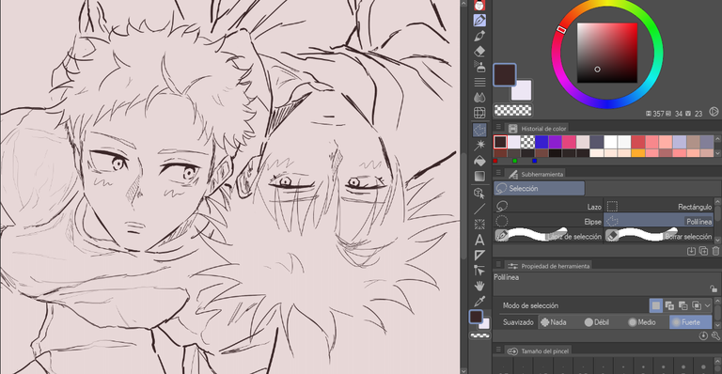The width and height of the screenshot is (722, 374).
Task: Switch to the Propiedad de herramienta tab
Action: (549, 265)
